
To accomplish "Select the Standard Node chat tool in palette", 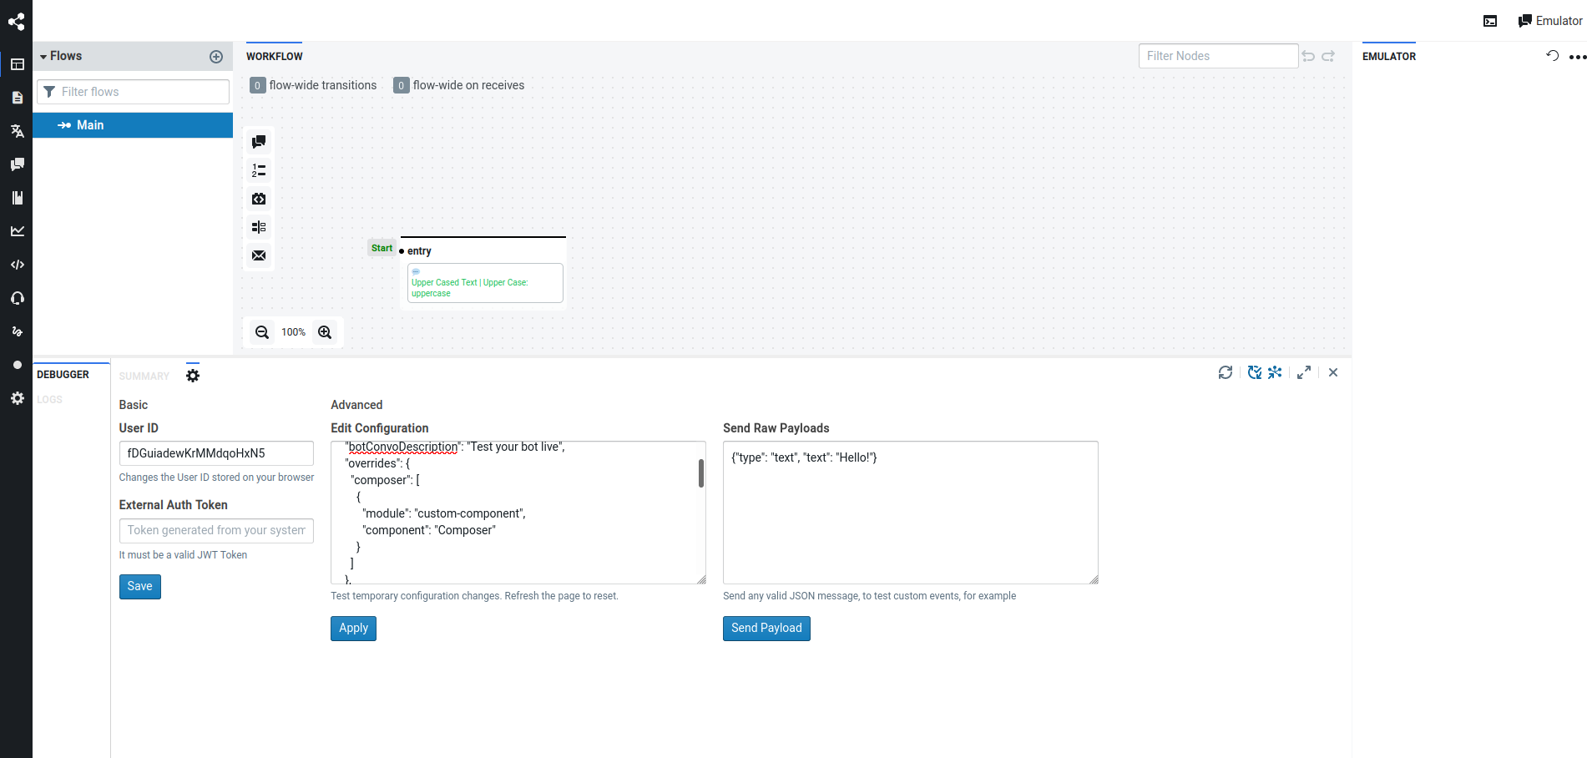I will [259, 141].
